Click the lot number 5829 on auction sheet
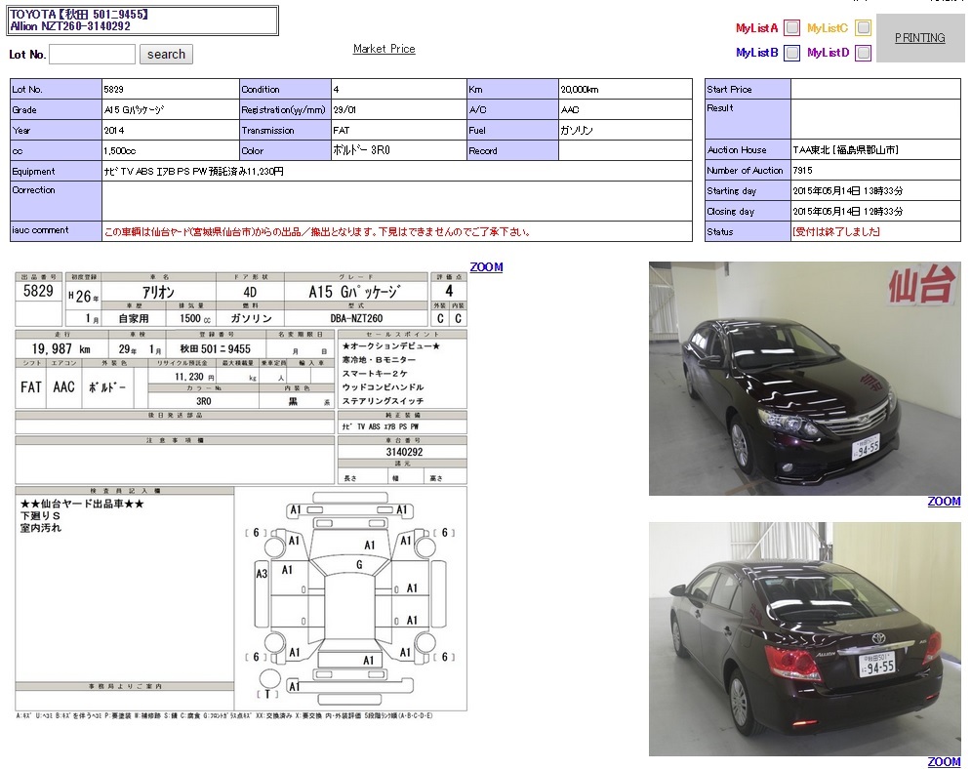The image size is (971, 769). pos(38,292)
